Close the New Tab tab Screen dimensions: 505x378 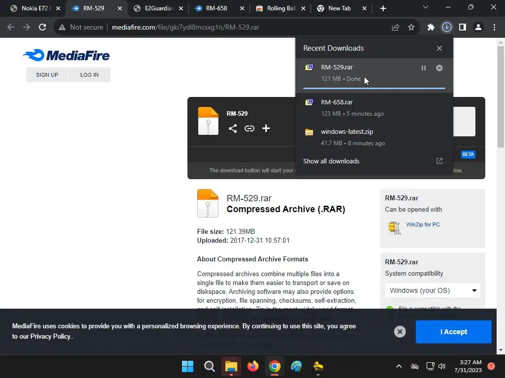(364, 8)
